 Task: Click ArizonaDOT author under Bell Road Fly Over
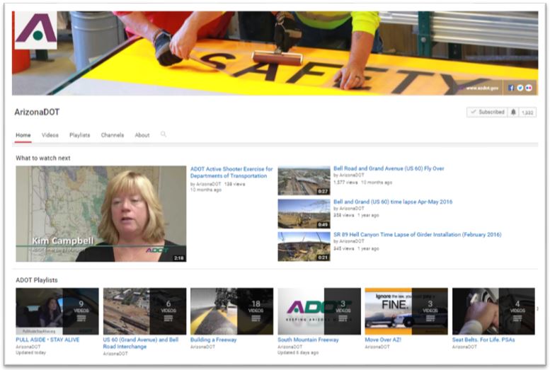(352, 175)
